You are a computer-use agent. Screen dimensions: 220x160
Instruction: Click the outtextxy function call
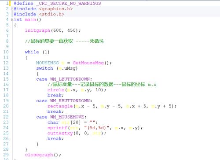(x=60, y=133)
